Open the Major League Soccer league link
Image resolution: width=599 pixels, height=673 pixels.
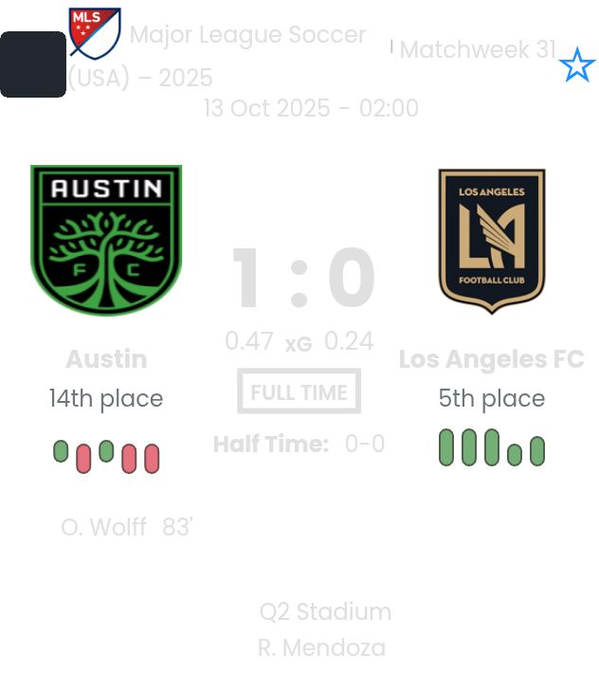click(x=246, y=35)
